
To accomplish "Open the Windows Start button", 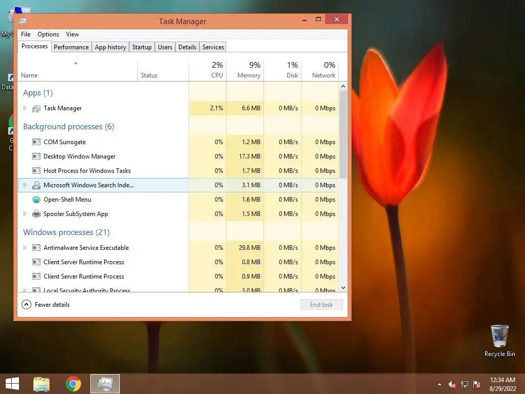I will click(x=12, y=384).
